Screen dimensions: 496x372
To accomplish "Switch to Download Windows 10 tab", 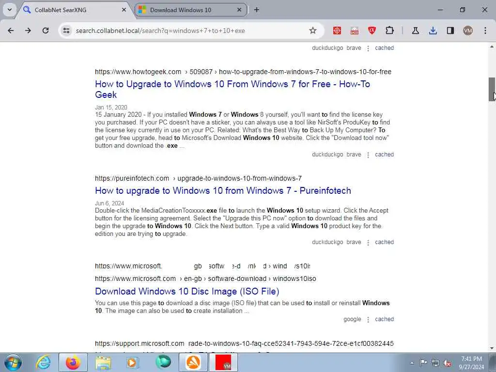I will pyautogui.click(x=191, y=10).
